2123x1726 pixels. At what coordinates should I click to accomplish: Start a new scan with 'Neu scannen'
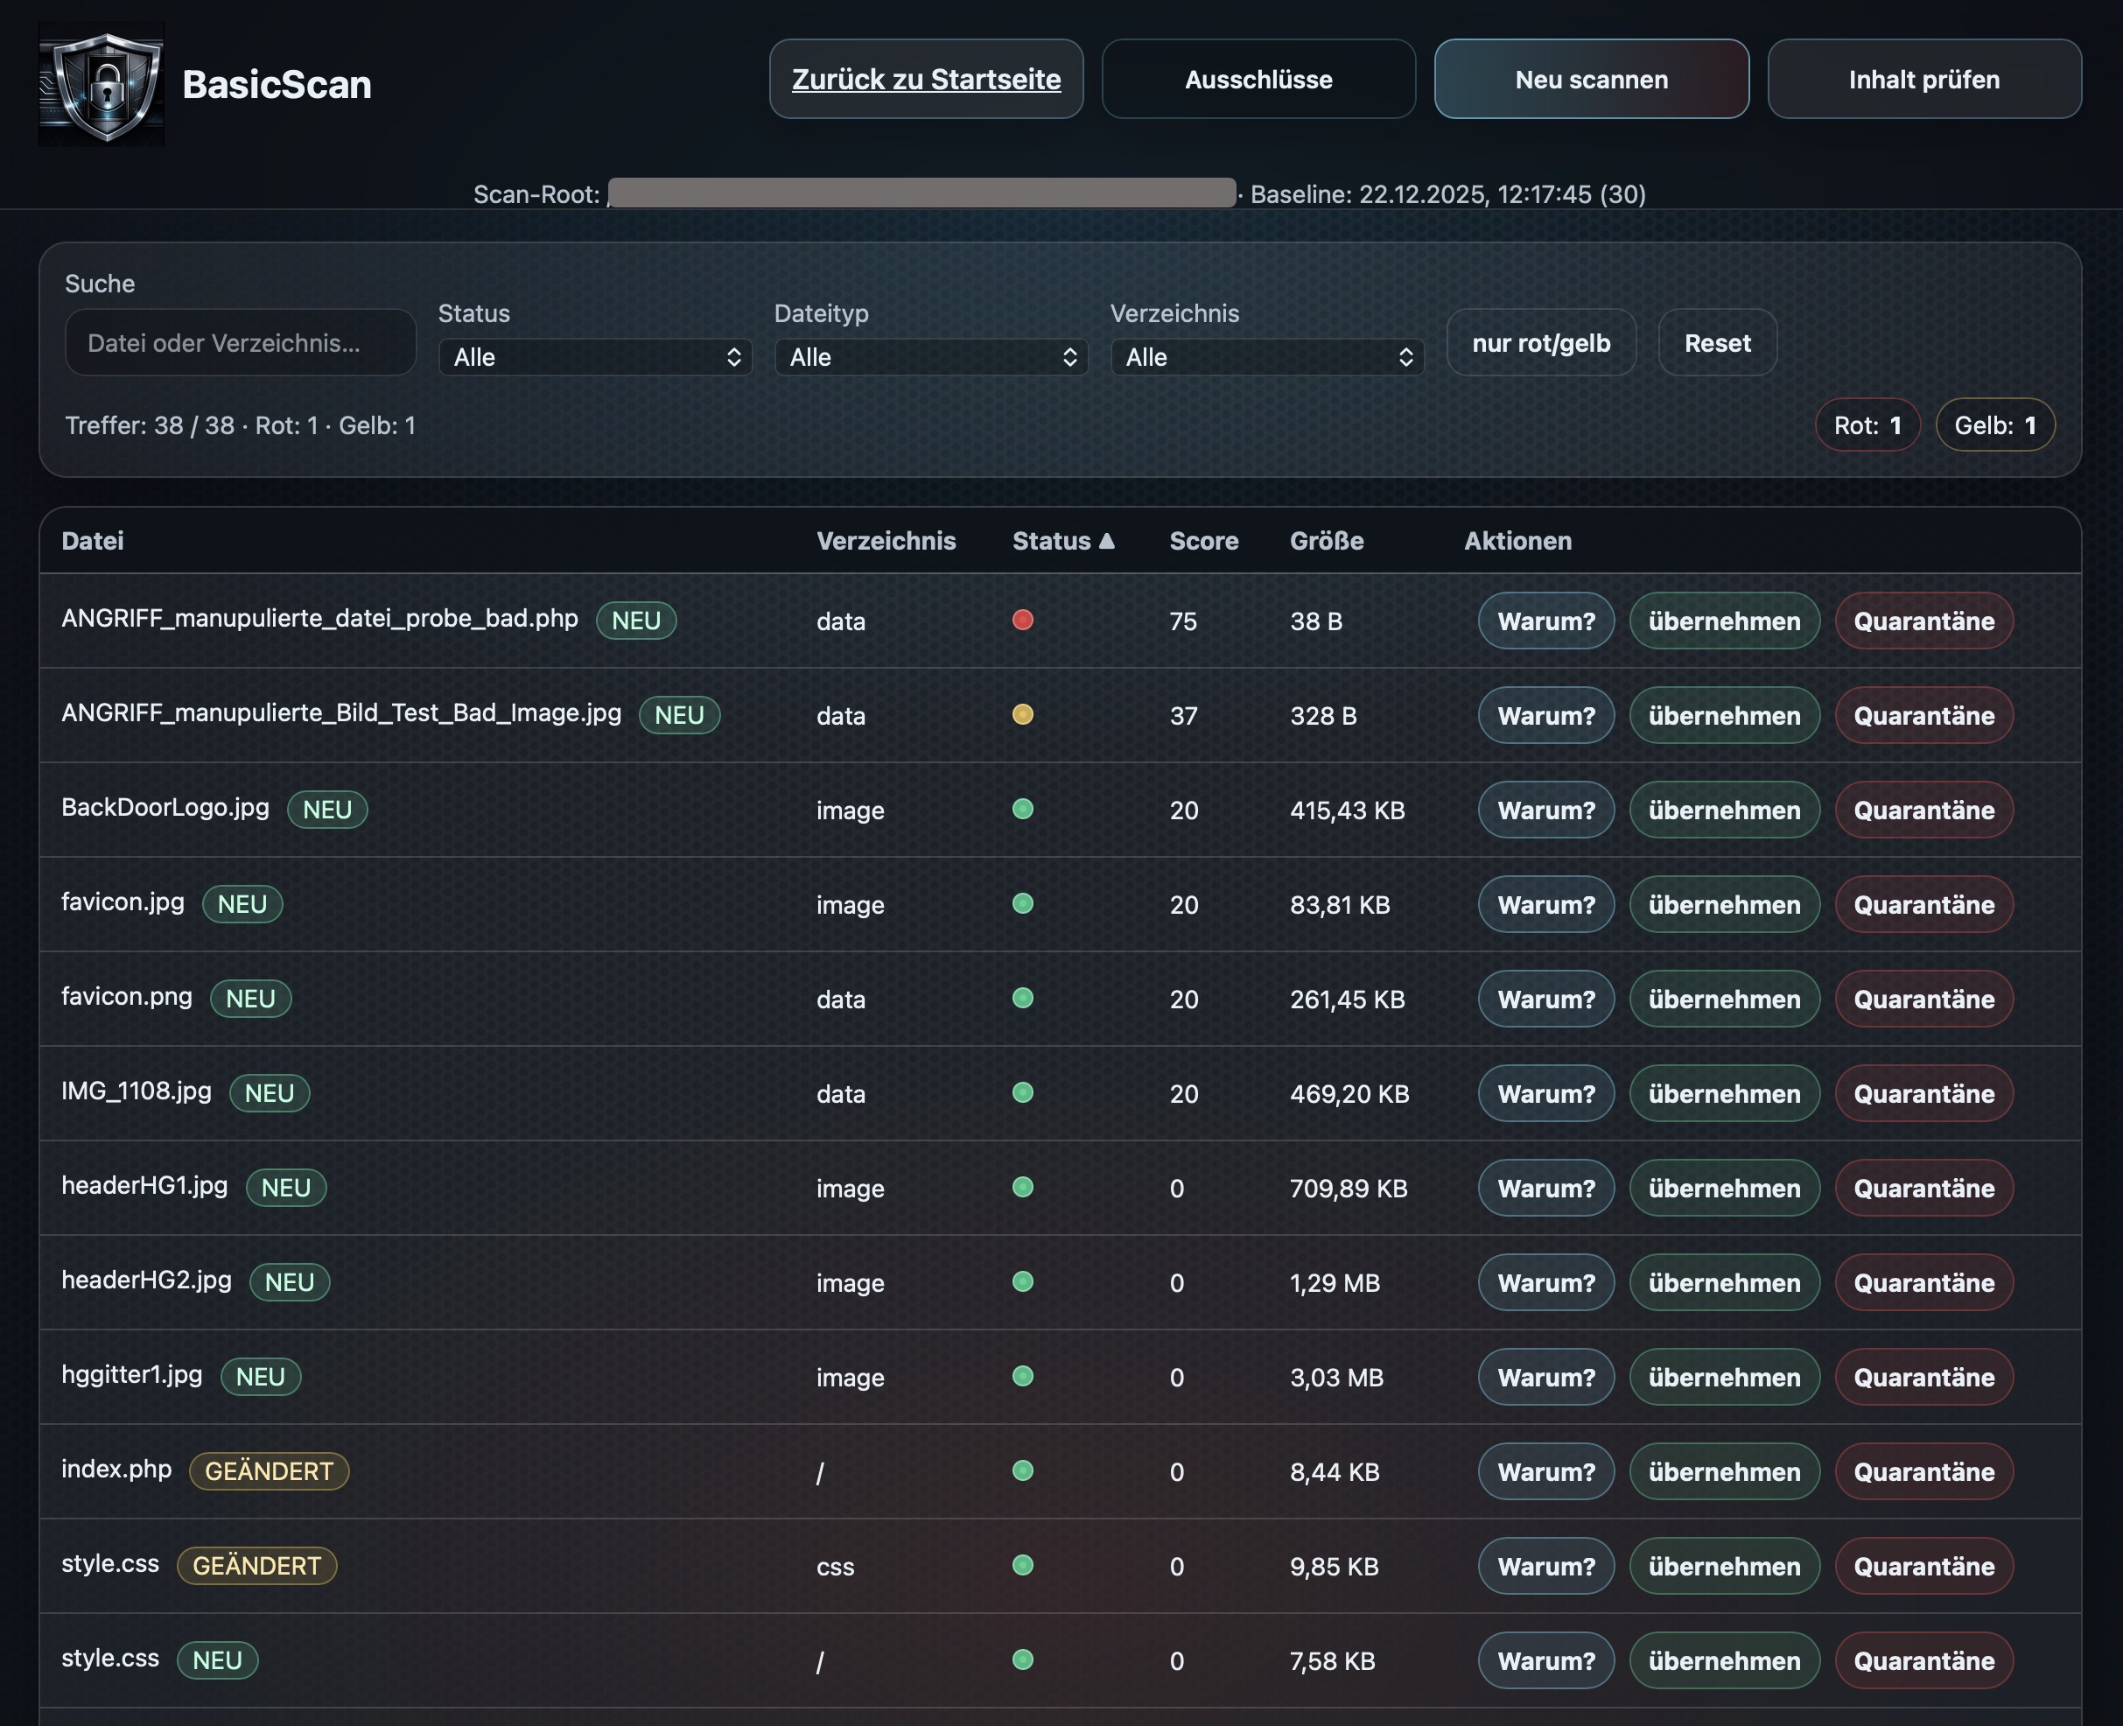point(1590,79)
